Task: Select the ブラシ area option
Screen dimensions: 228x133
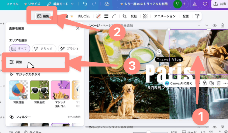Action: [69, 49]
